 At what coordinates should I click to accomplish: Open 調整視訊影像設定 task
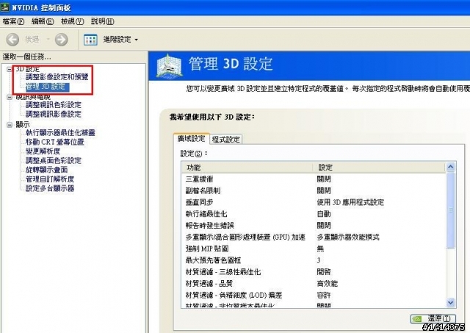(54, 114)
